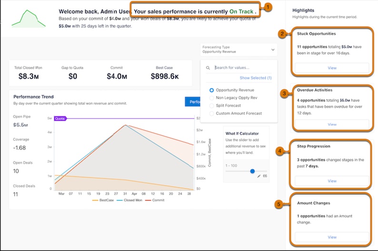Click the pencil edit icon beside 66

pos(259,176)
